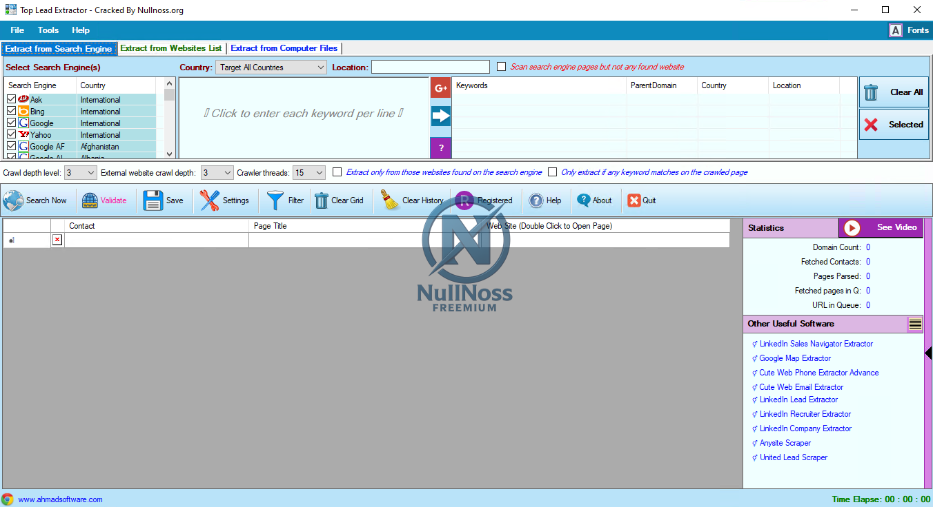
Task: Click the blue arrow transfer icon
Action: point(440,117)
